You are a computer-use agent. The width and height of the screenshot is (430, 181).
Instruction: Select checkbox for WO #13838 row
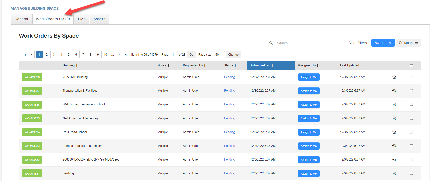[x=411, y=77]
